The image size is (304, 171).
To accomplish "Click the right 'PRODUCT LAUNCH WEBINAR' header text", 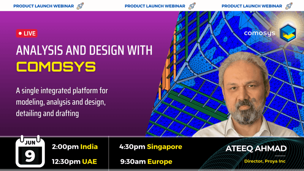I will click(x=252, y=6).
